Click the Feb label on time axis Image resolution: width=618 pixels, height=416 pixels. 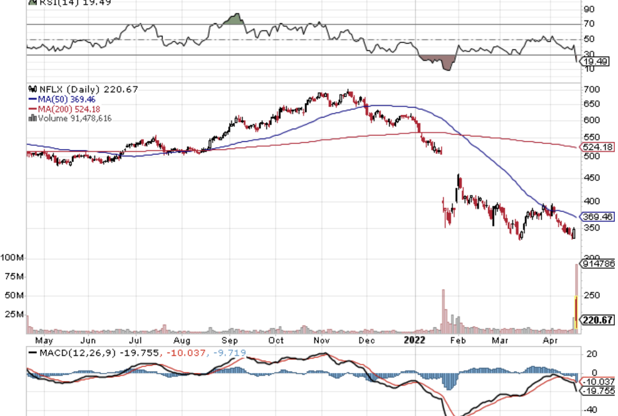tap(458, 341)
